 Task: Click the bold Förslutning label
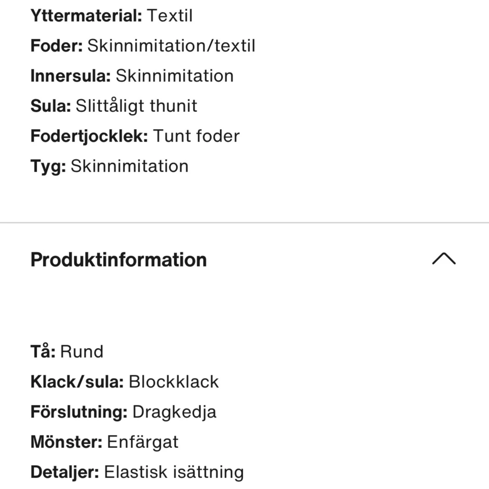click(79, 412)
